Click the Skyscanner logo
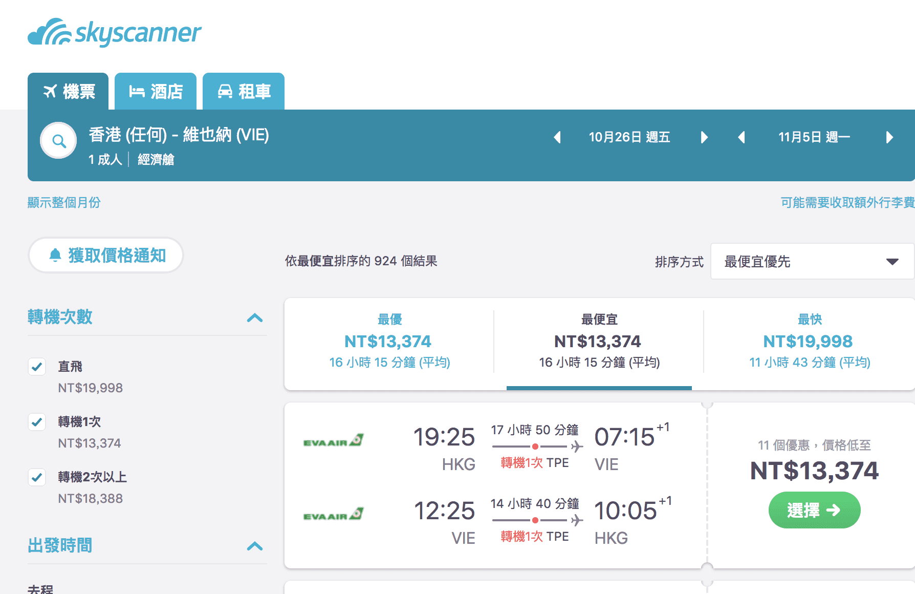Image resolution: width=915 pixels, height=594 pixels. [x=115, y=32]
